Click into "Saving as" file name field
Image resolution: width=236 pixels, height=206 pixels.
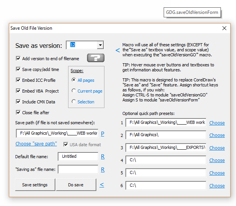78,170
